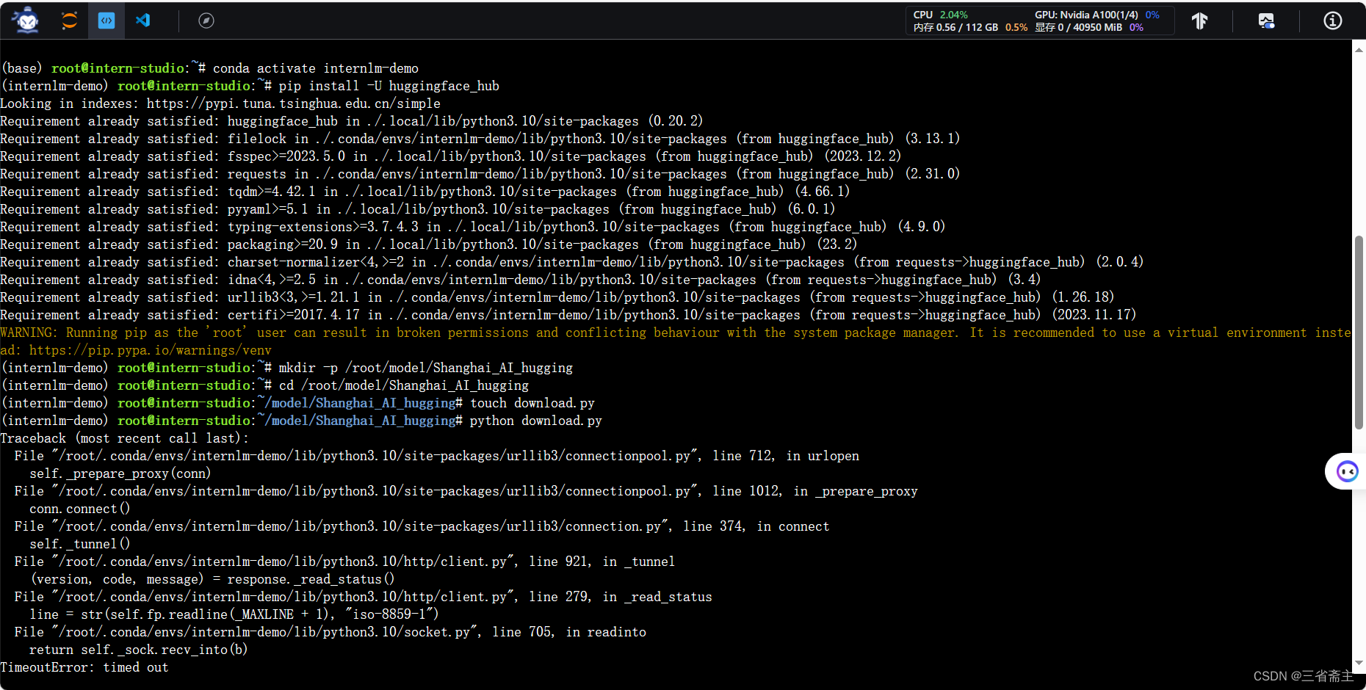Toggle the resource monitor display icon

tap(1266, 21)
